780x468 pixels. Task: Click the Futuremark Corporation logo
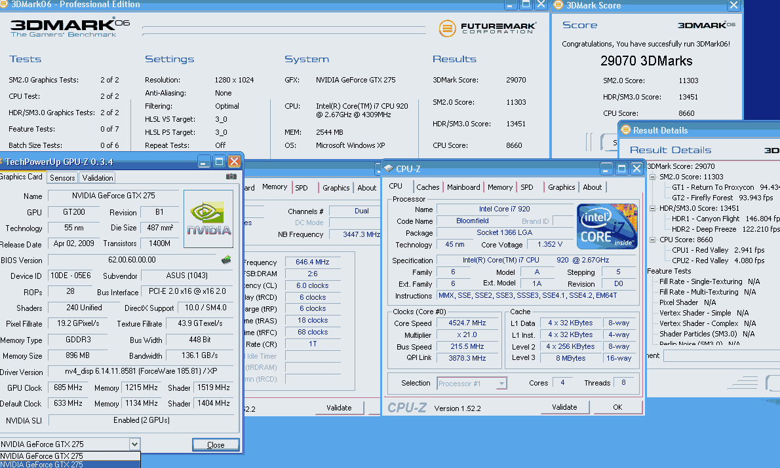487,28
